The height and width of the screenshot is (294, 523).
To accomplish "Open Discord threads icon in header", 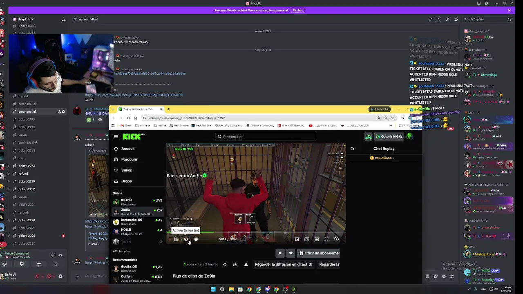I will [x=430, y=19].
